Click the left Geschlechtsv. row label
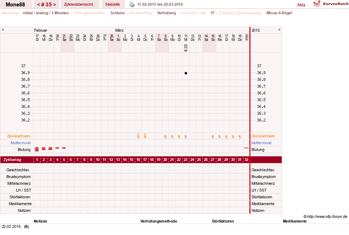 (x=18, y=170)
